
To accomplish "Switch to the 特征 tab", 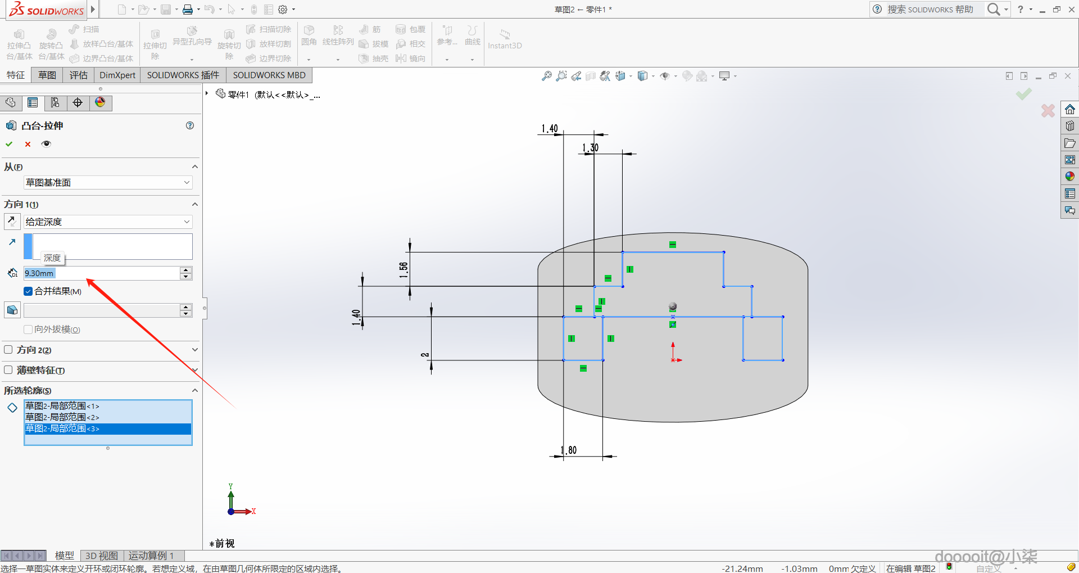I will click(16, 75).
